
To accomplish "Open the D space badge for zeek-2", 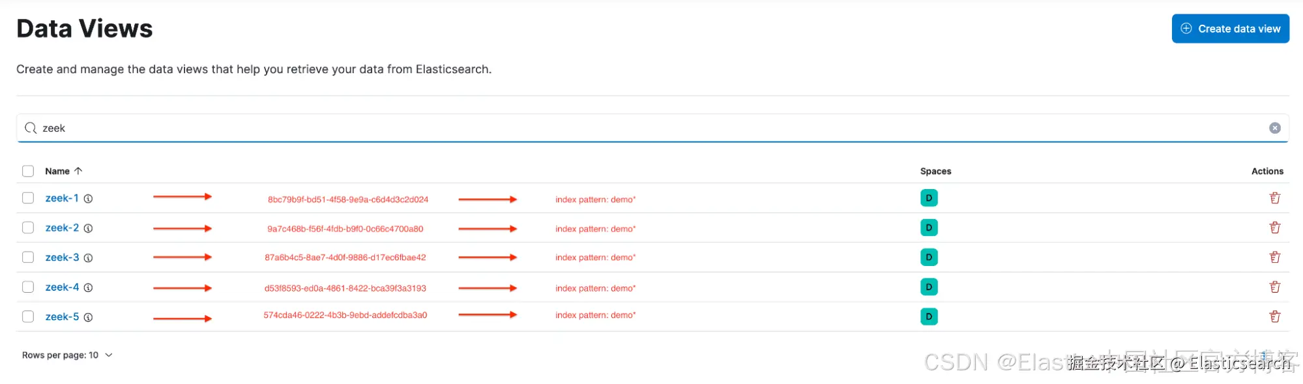I will (x=929, y=228).
